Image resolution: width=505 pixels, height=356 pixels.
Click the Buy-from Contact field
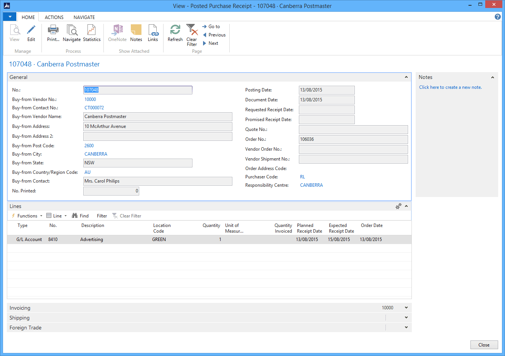coord(158,181)
